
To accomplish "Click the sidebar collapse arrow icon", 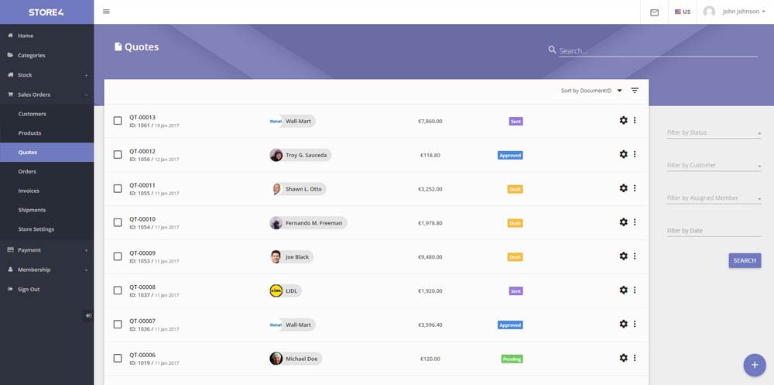I will 88,315.
